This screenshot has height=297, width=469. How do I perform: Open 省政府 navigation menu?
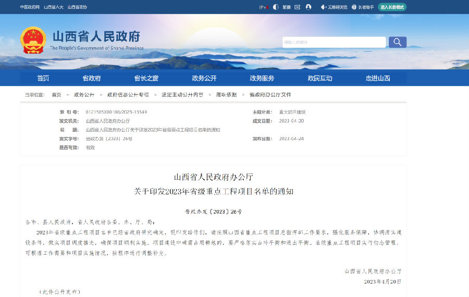[x=92, y=78]
